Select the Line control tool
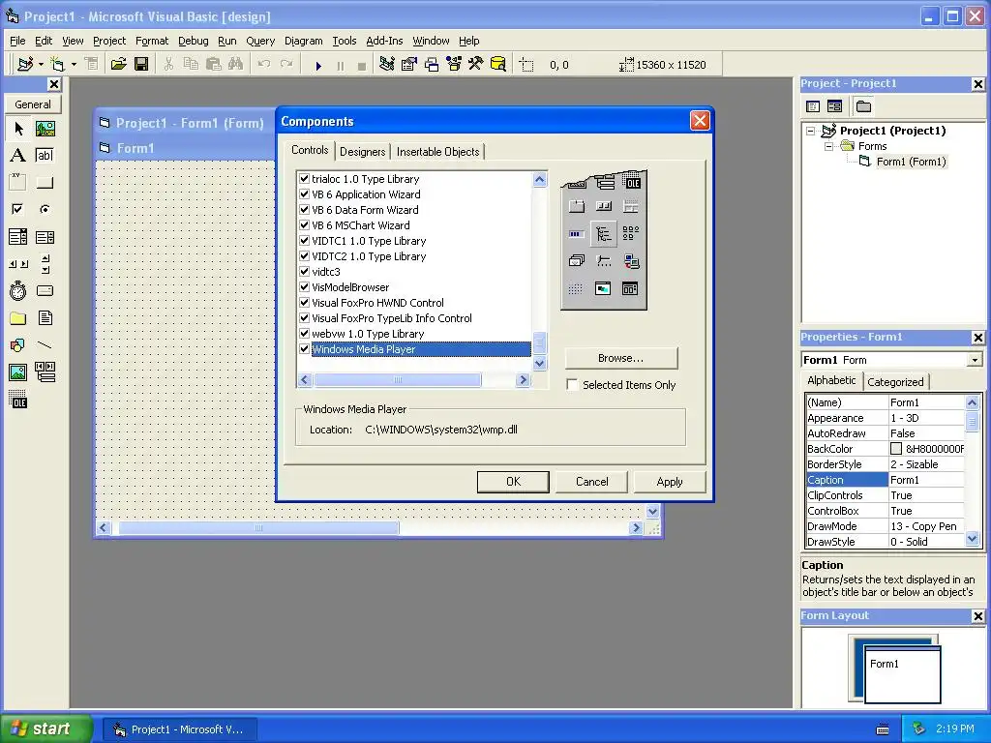This screenshot has width=991, height=743. tap(45, 345)
